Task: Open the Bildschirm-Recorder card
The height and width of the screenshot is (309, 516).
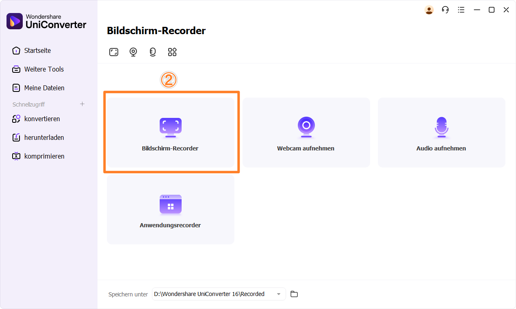Action: click(171, 133)
